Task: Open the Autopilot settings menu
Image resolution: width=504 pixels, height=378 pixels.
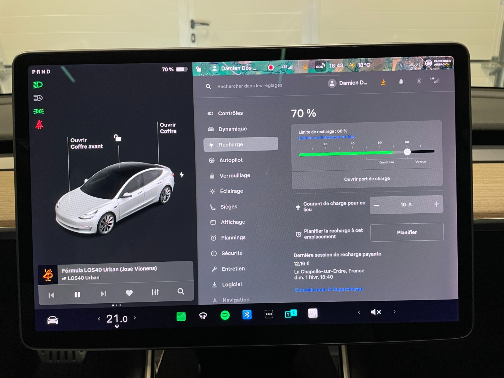Action: coord(231,160)
